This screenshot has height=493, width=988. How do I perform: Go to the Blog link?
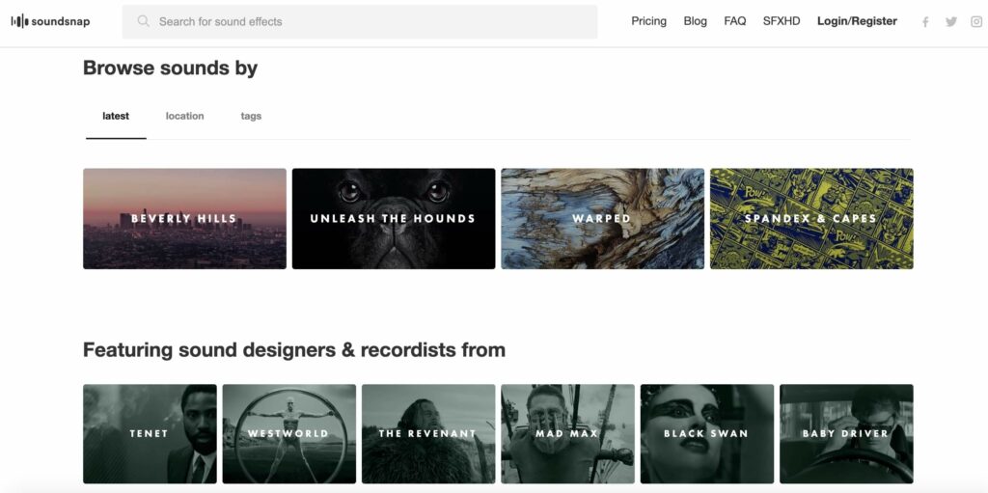tap(695, 21)
